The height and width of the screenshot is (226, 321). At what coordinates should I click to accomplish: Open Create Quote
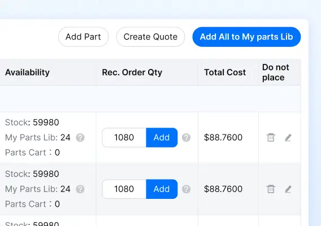point(150,37)
